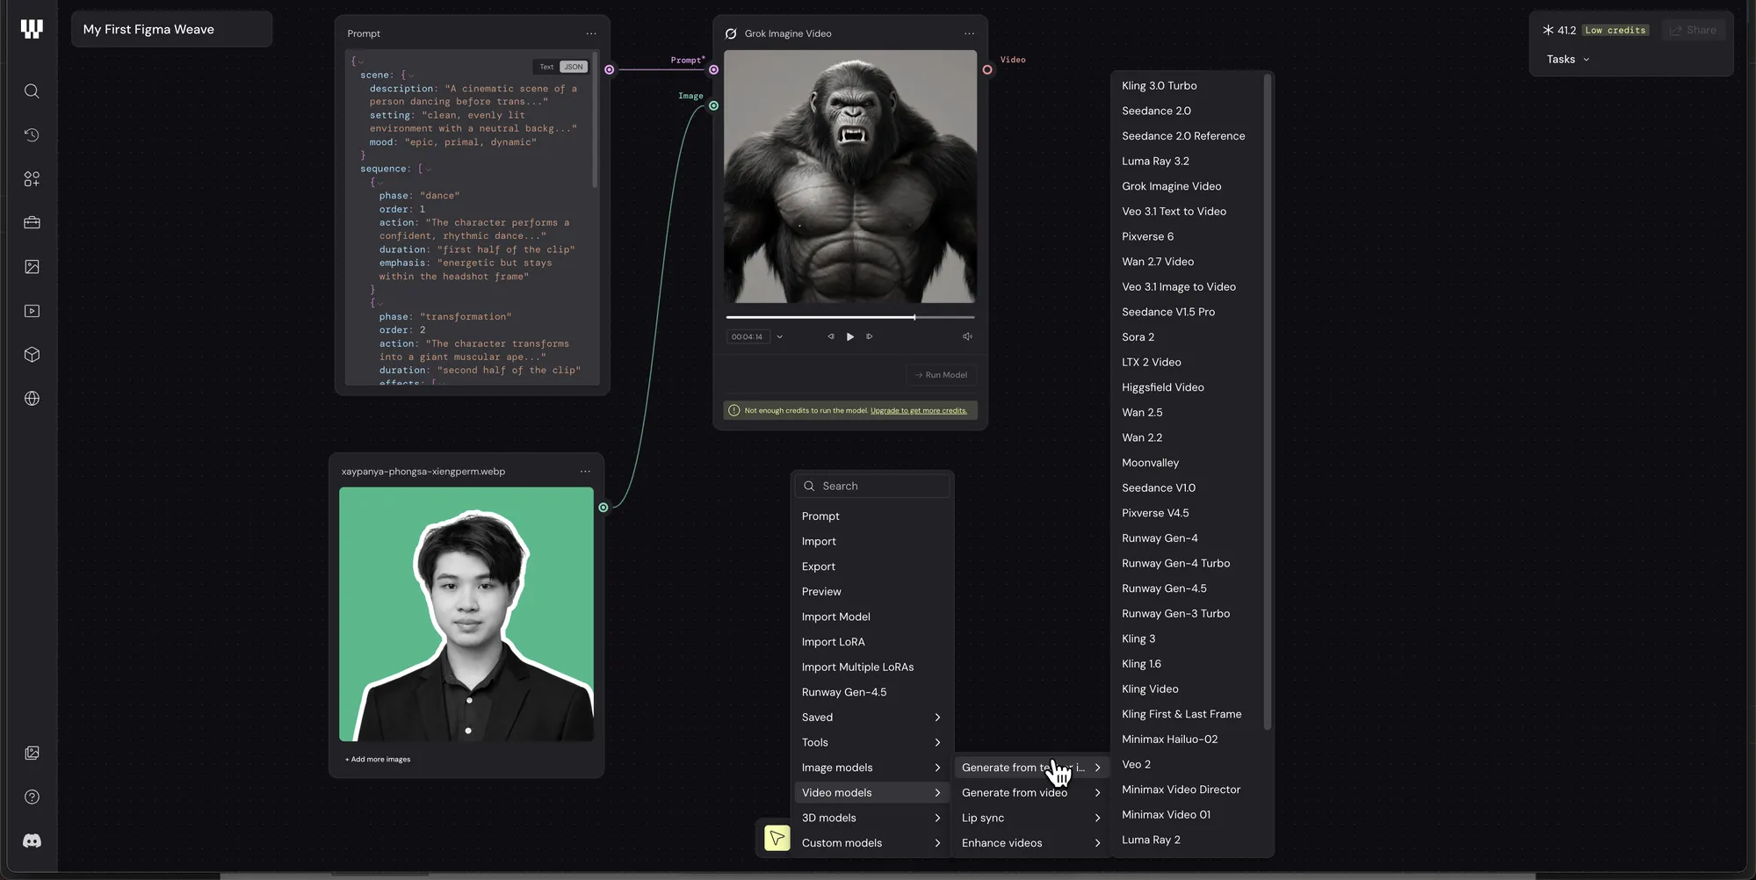Open the xaypanya image node three-dot menu
The image size is (1756, 880).
585,472
